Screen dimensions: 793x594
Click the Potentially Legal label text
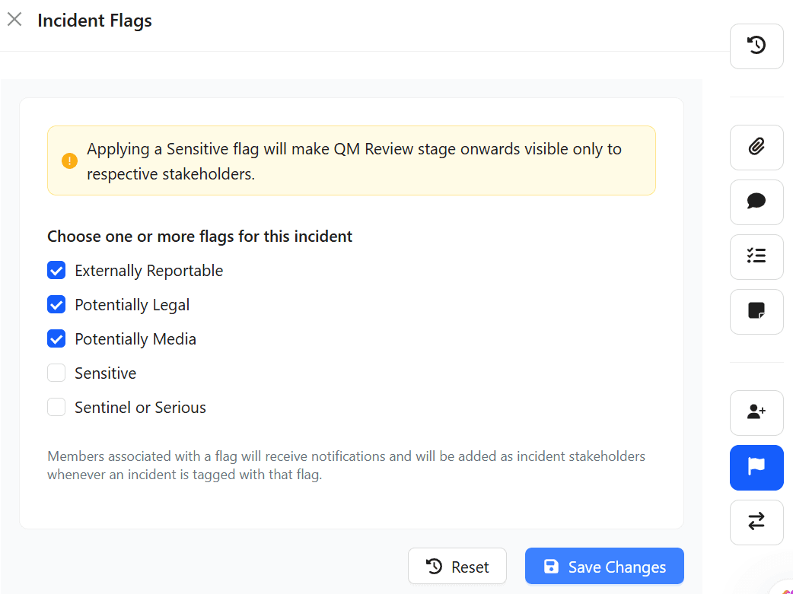pos(132,304)
